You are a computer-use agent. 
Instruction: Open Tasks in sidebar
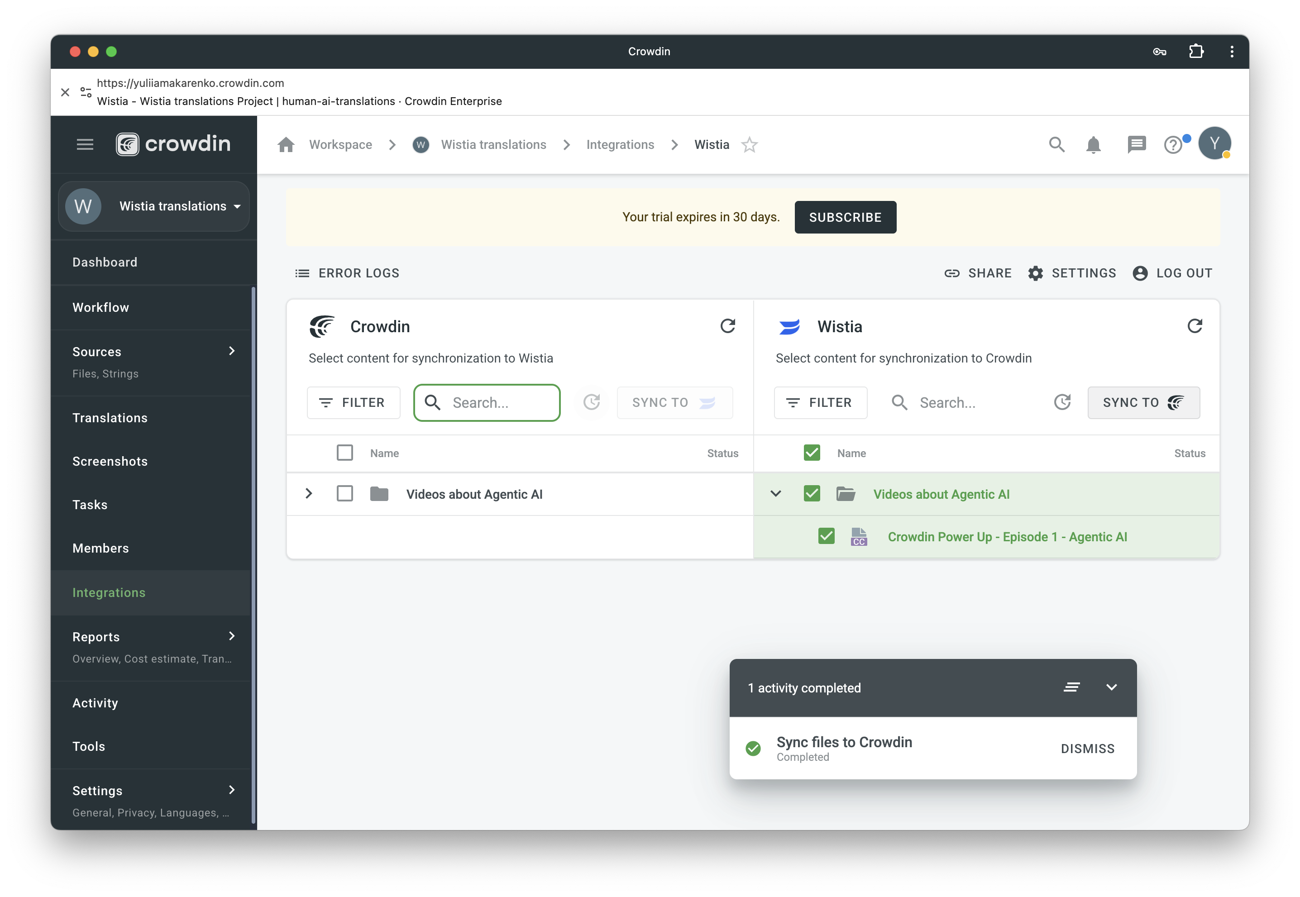[x=90, y=505]
